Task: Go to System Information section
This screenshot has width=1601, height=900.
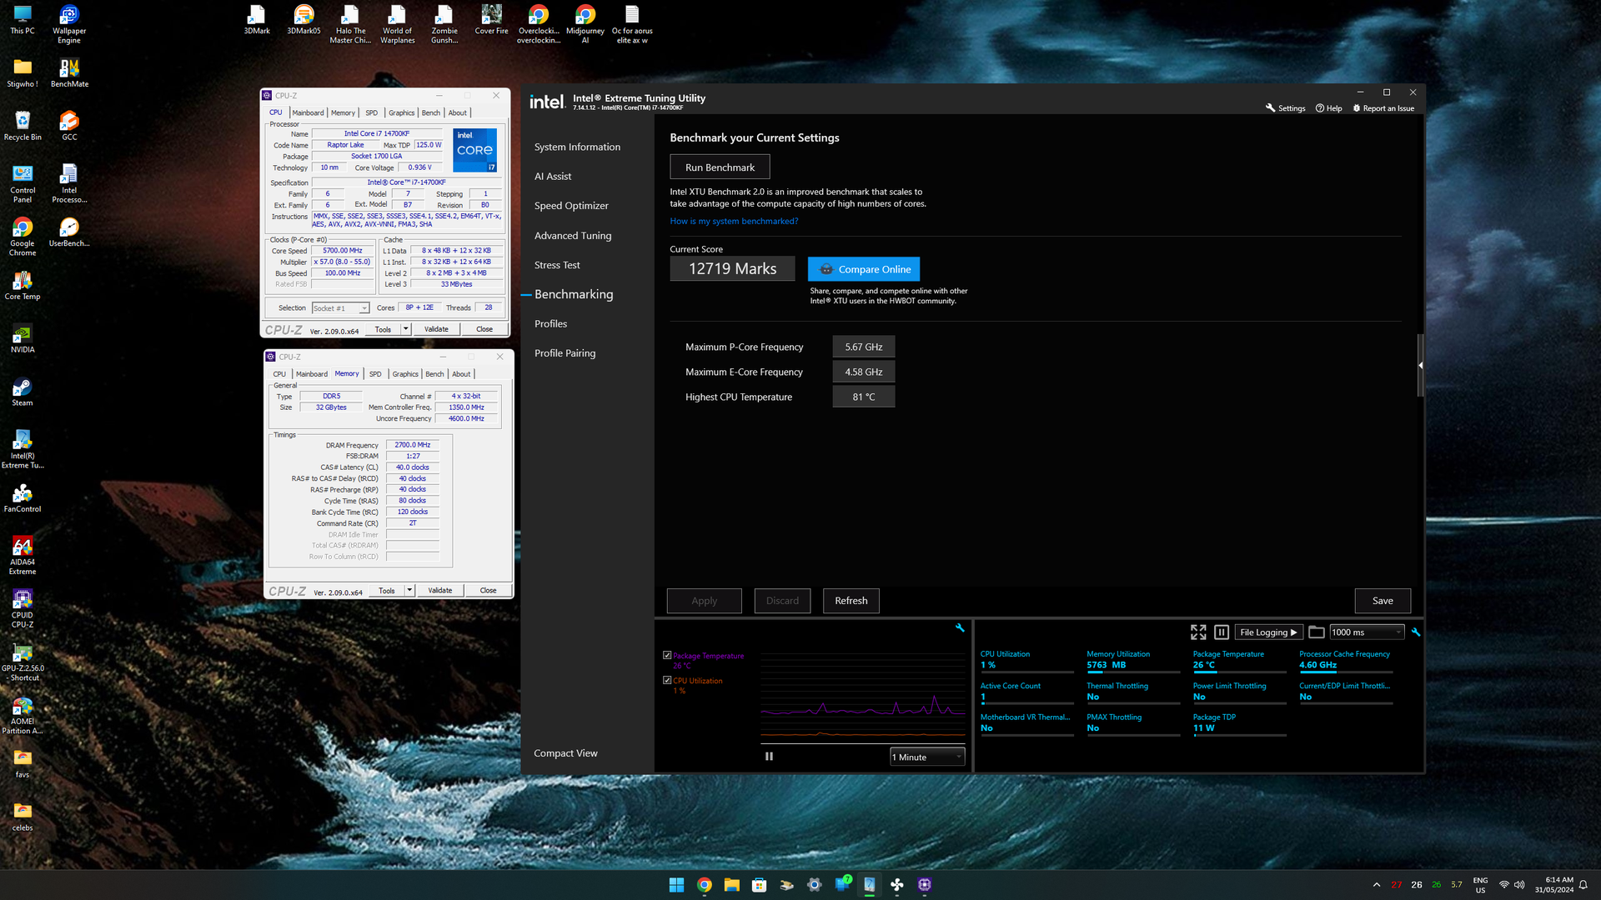Action: point(577,147)
